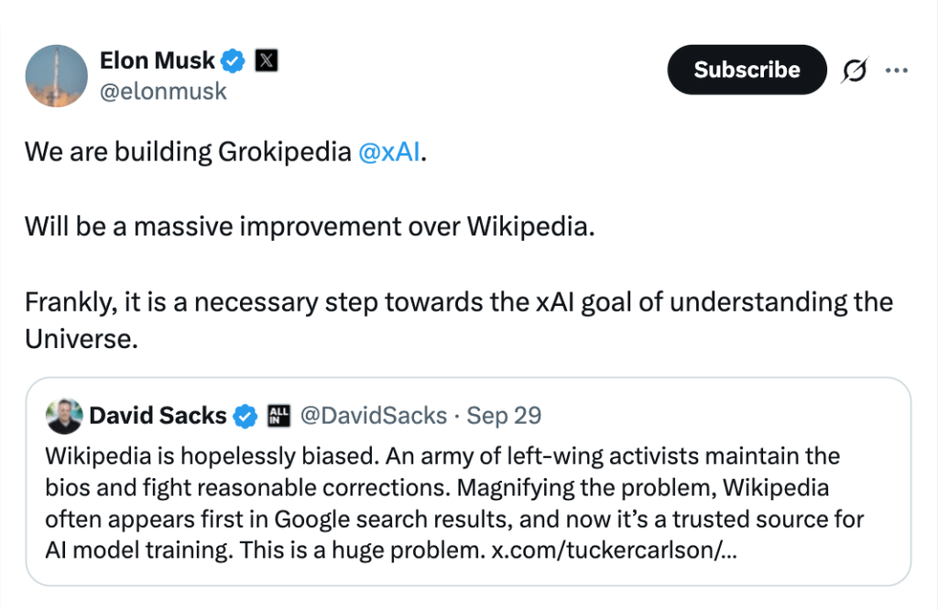The height and width of the screenshot is (610, 938).
Task: Open the three-dot more options menu
Action: click(x=895, y=70)
